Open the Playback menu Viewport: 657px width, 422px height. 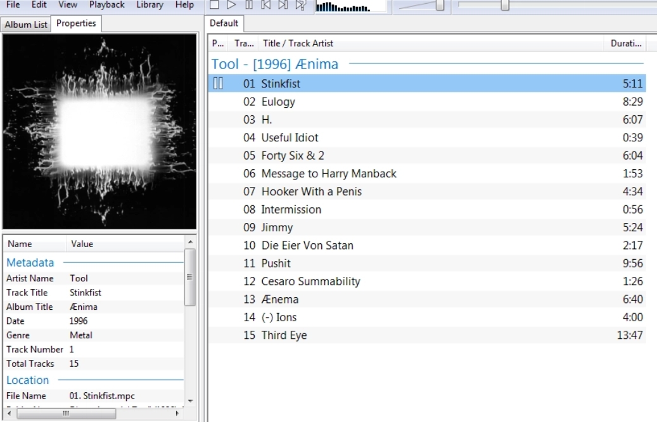click(x=107, y=4)
